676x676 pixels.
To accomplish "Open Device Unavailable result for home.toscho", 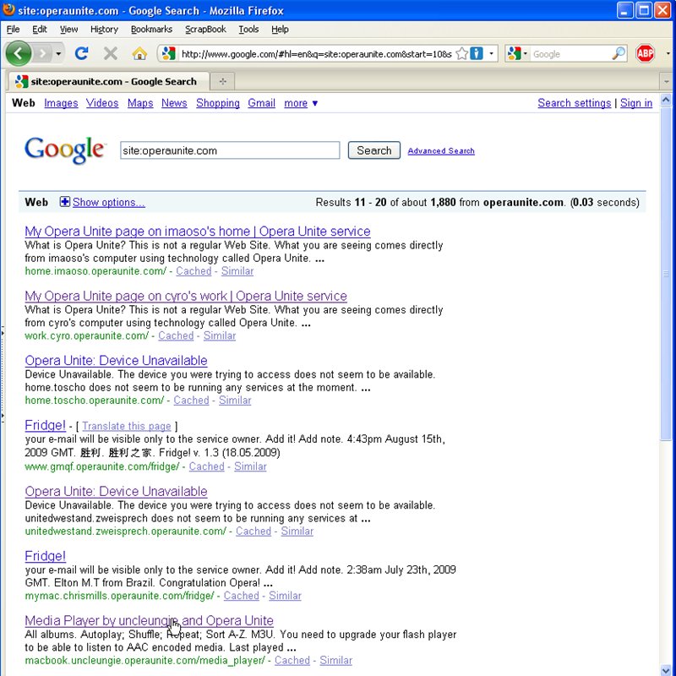I will [x=116, y=361].
